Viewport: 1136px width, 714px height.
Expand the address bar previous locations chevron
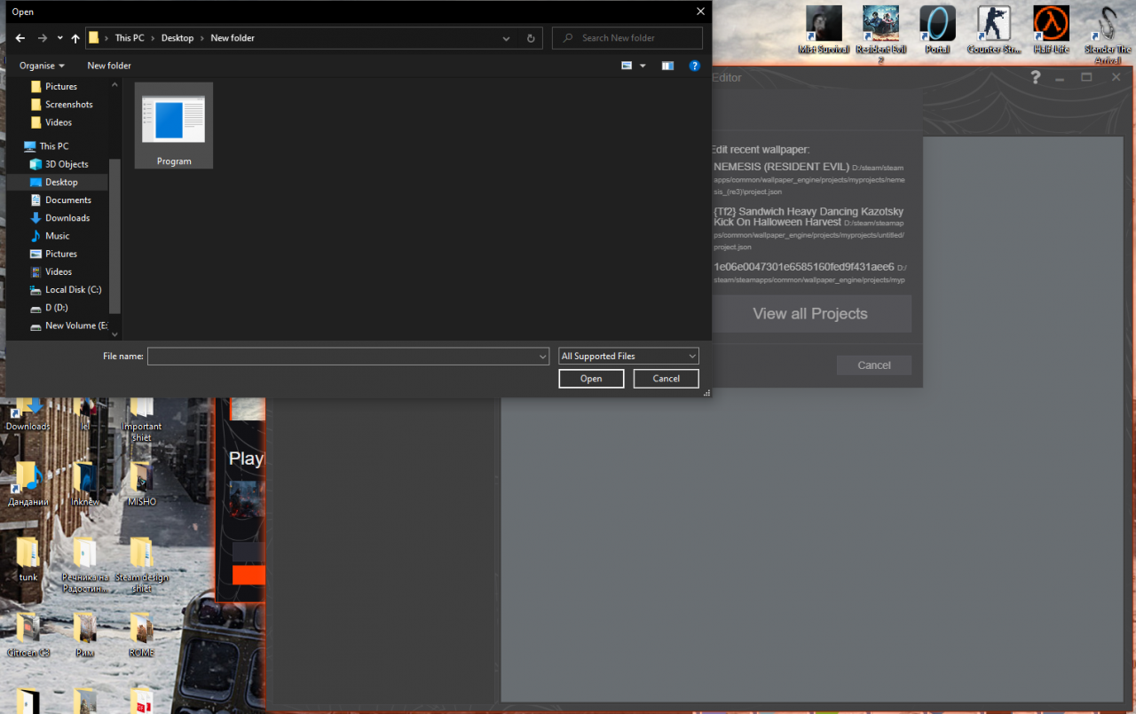[x=506, y=38]
